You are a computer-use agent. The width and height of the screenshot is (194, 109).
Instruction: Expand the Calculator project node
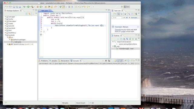point(5,21)
